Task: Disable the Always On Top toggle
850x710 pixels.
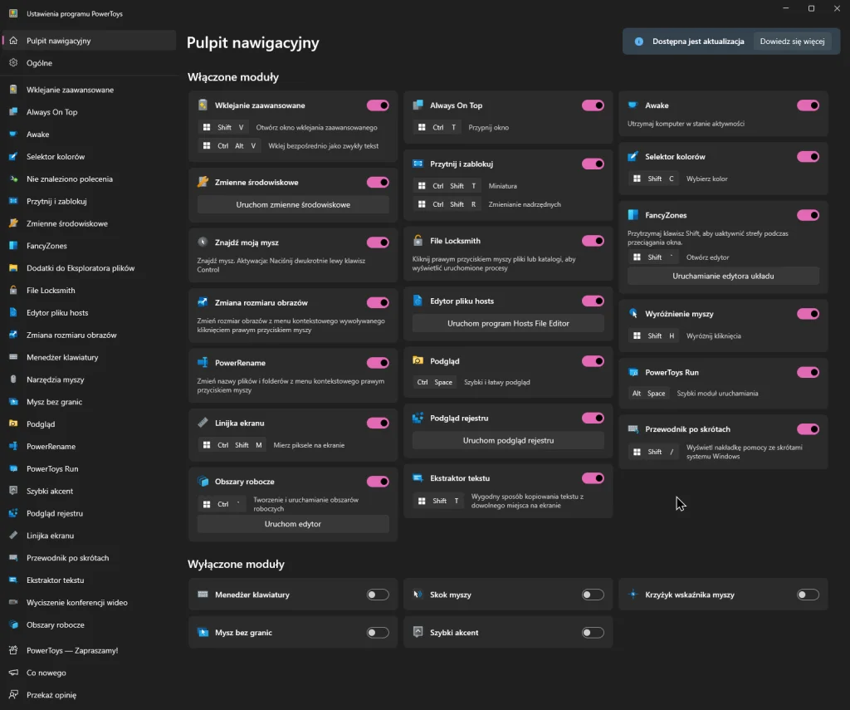Action: pos(593,105)
